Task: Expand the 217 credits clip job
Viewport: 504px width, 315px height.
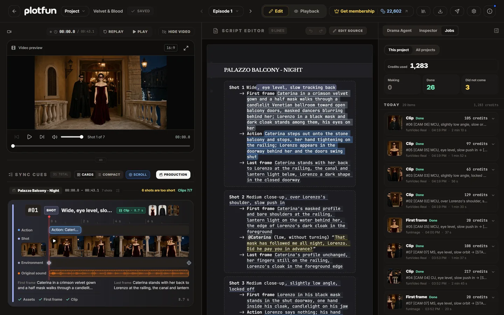Action: (493, 272)
